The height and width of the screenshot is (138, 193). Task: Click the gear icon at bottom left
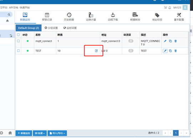coord(1,133)
